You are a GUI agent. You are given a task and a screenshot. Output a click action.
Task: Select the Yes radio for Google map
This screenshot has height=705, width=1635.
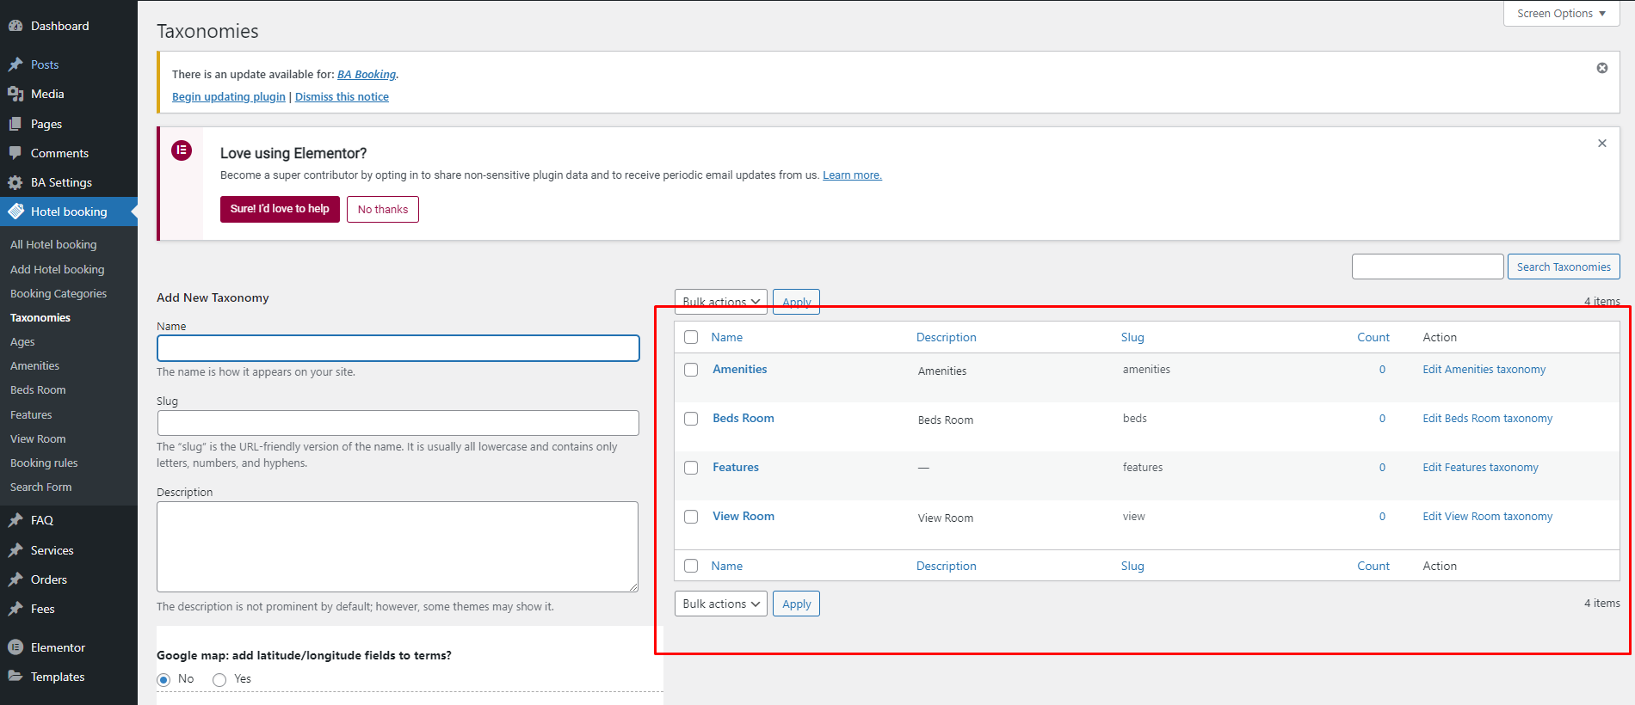point(219,679)
